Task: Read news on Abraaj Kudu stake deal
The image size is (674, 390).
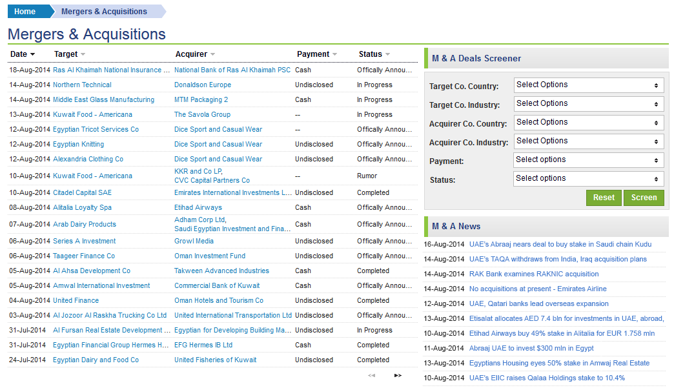Action: [x=560, y=245]
